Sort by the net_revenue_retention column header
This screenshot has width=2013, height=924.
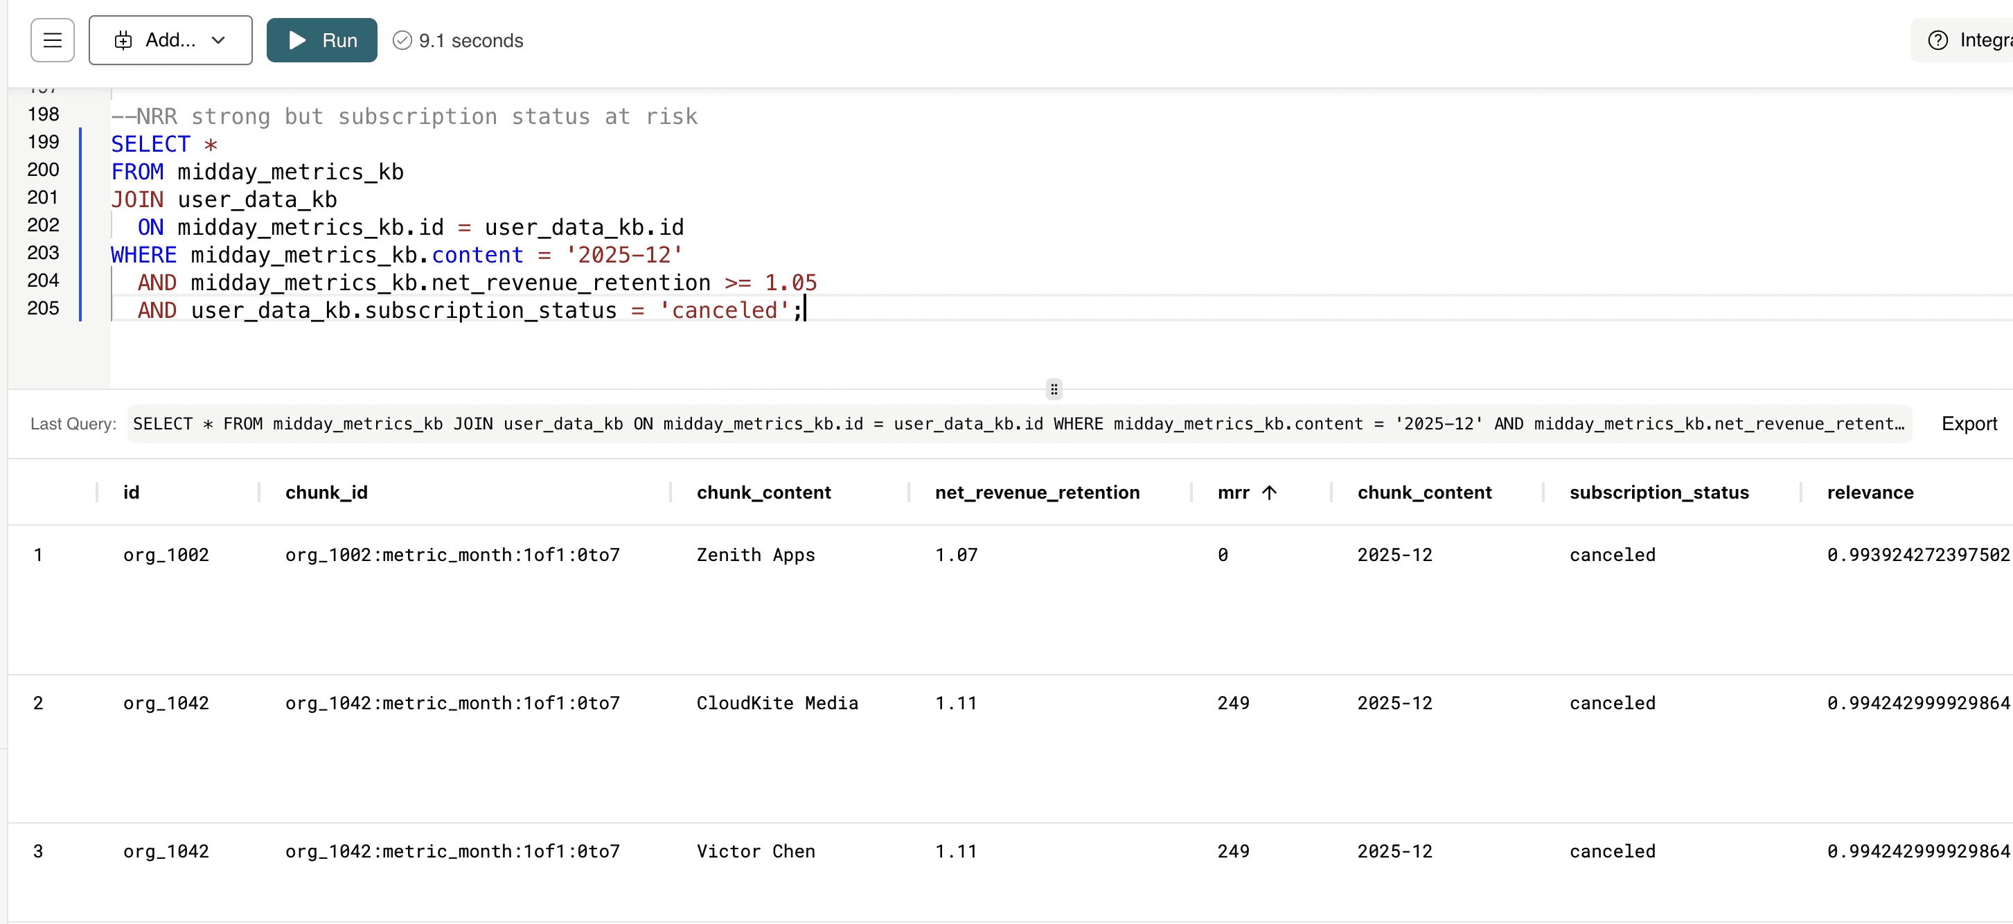[x=1037, y=492]
